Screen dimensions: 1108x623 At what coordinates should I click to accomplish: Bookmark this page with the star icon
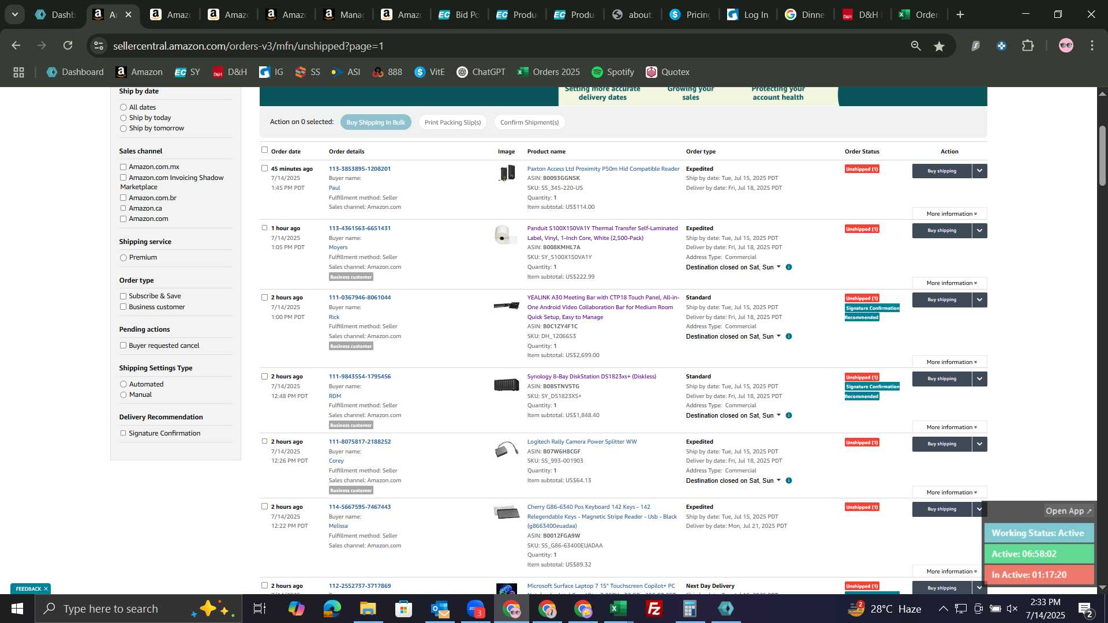click(939, 46)
